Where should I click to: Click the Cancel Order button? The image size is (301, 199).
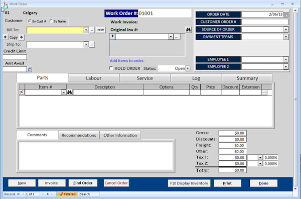(x=116, y=183)
